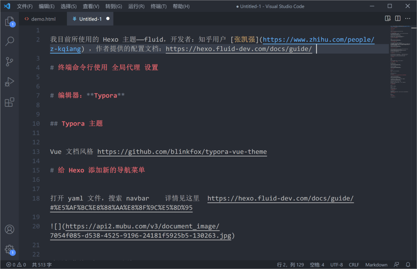
Task: Click the word count 共 513 字
Action: (42, 264)
